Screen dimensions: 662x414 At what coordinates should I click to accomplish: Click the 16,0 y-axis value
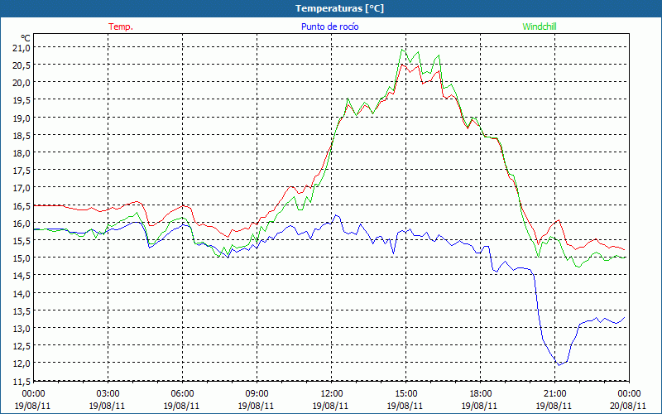coord(22,223)
